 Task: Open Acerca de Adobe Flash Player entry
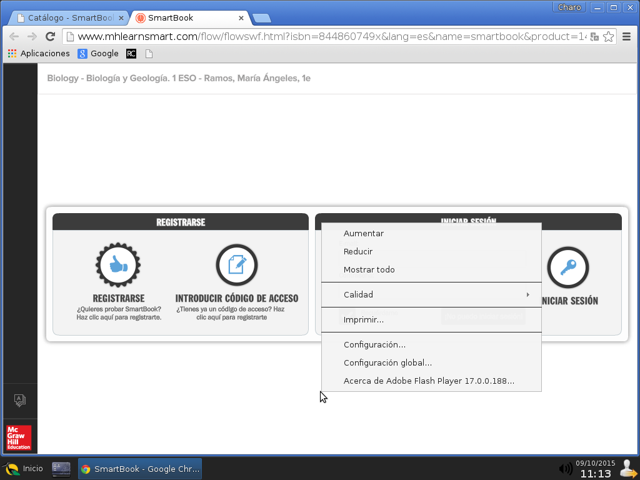(x=431, y=381)
